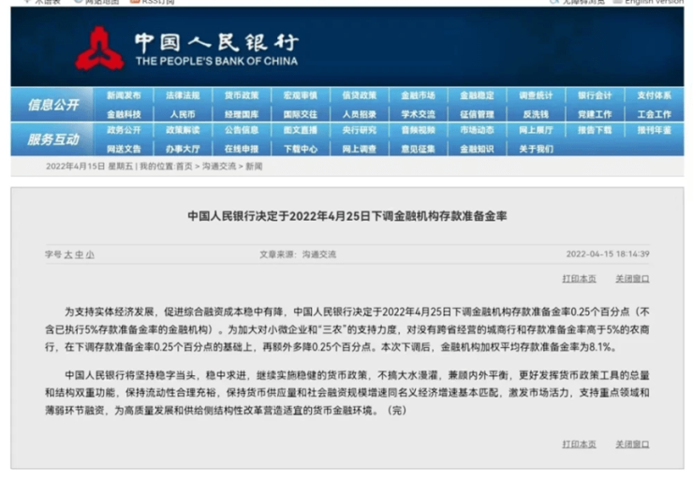The image size is (693, 480).
Task: Select 金融市场 menu item
Action: [418, 95]
